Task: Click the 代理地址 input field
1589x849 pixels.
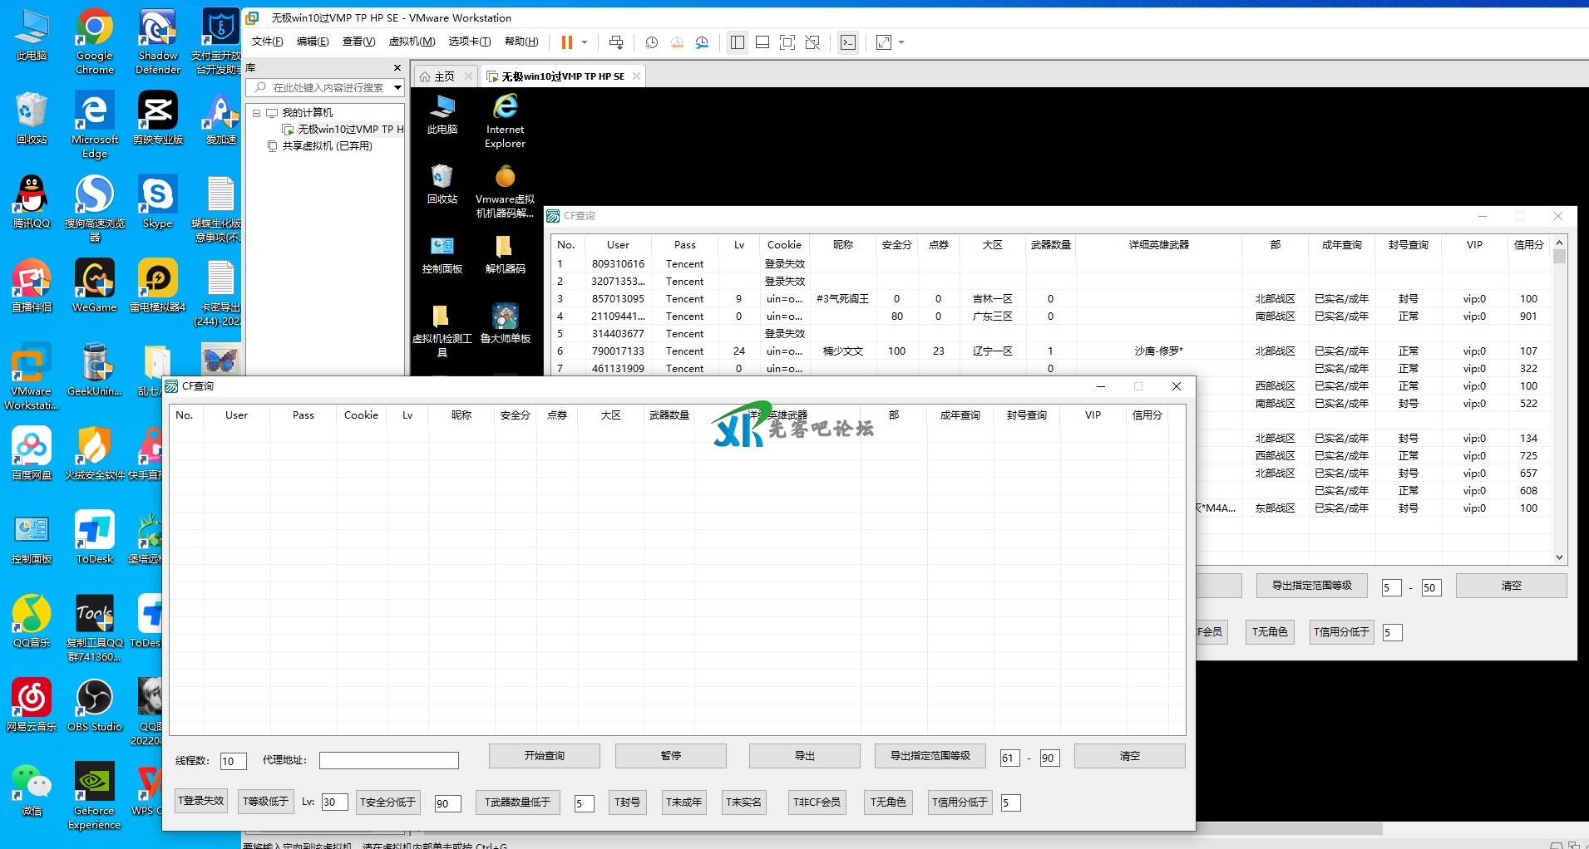Action: click(388, 760)
